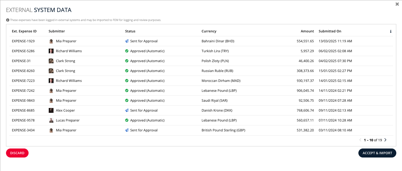
Task: Sort by the Ext. Expense ID header
Action: 24,31
